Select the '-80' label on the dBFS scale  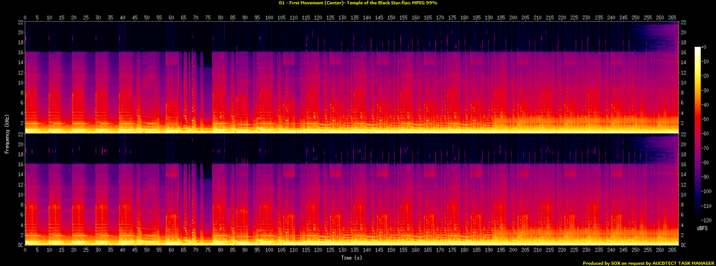[706, 163]
